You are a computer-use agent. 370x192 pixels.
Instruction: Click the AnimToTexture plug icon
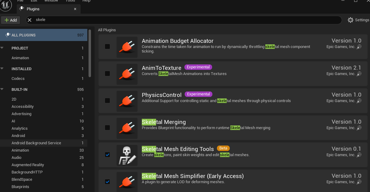pos(127,74)
